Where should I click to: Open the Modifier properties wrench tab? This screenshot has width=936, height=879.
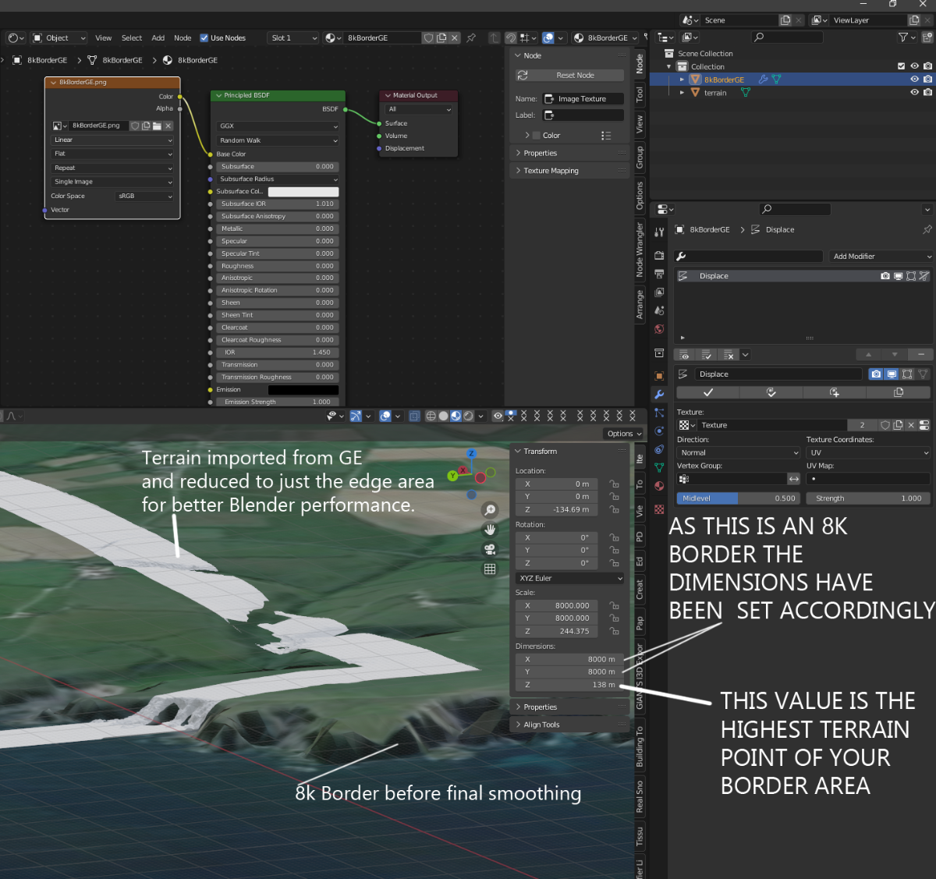659,395
